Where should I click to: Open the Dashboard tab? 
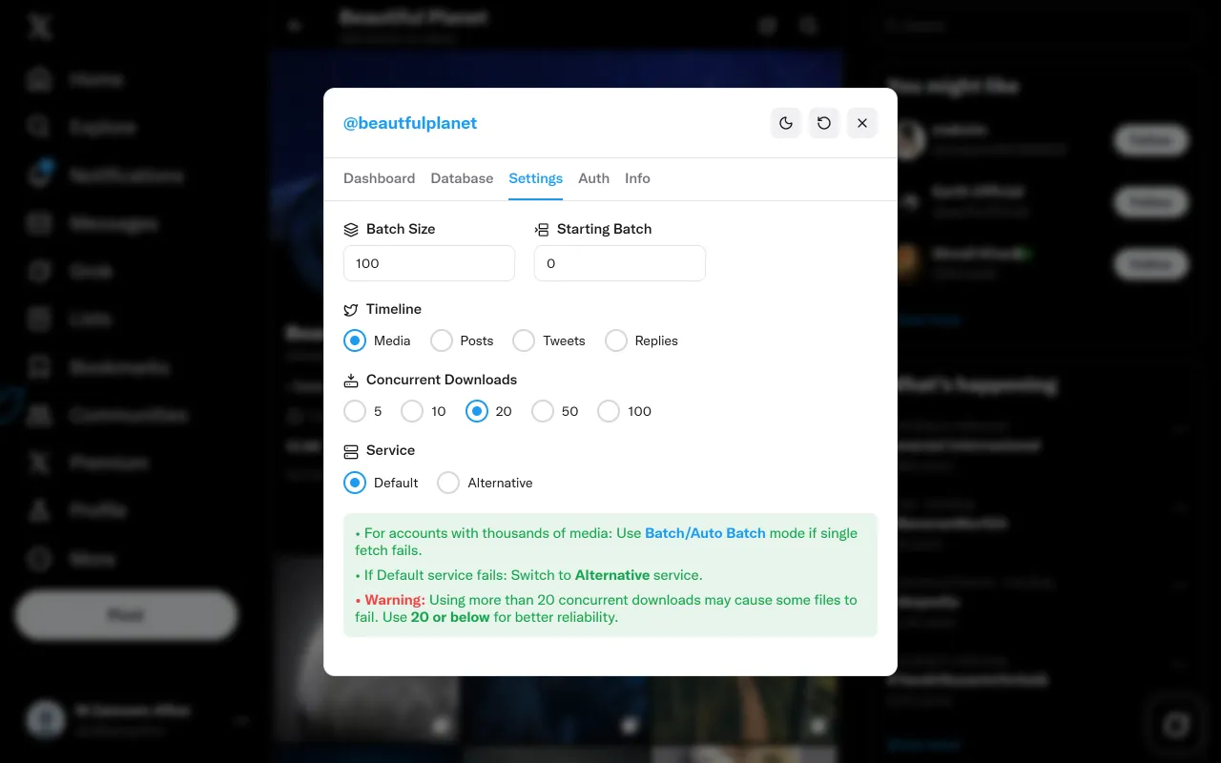[379, 178]
